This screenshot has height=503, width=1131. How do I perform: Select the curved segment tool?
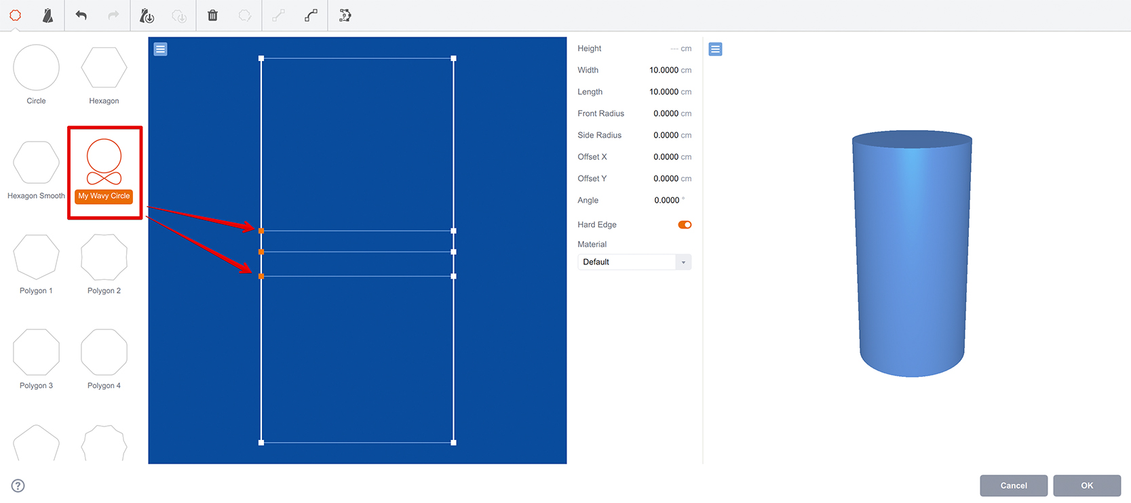pos(311,15)
